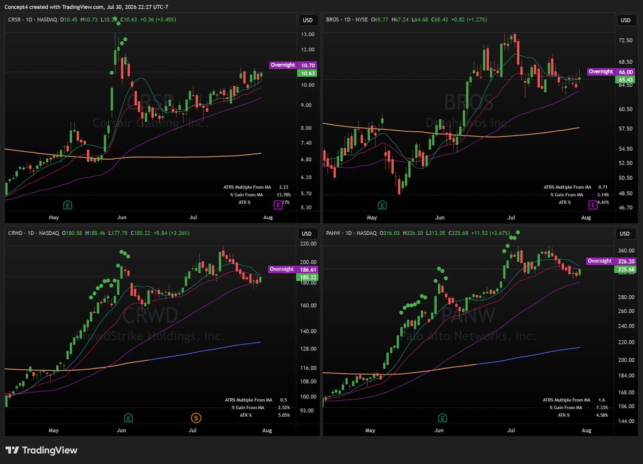Image resolution: width=643 pixels, height=464 pixels.
Task: Click the 4.58% ATR value on PANW
Action: (602, 415)
